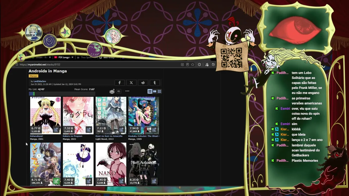Image resolution: width=349 pixels, height=196 pixels.
Task: Click the add-stack layers icon
Action: click(x=112, y=91)
